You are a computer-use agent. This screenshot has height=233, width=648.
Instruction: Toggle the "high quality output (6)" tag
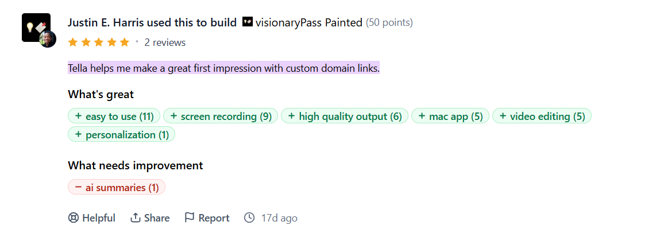pyautogui.click(x=345, y=116)
